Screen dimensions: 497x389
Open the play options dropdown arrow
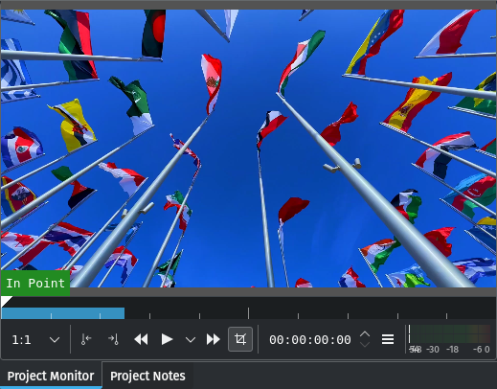click(191, 340)
